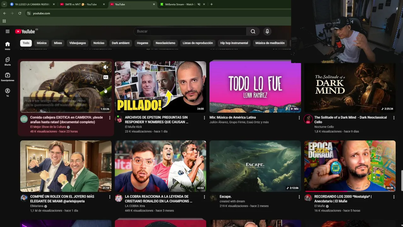Screen dimensions: 403x227
Task: Open El Mejor Show de la Cultura channel
Action: point(48,127)
